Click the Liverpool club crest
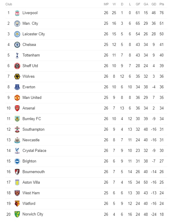Viewport: 171px width, 224px height. (17, 13)
